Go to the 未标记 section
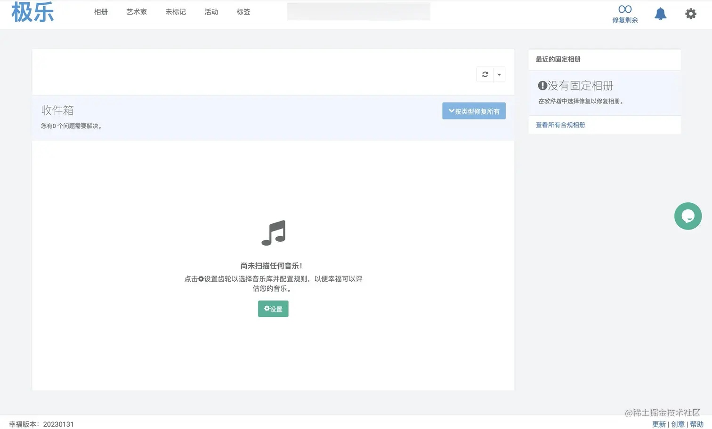Viewport: 712px width, 429px height. (x=176, y=12)
